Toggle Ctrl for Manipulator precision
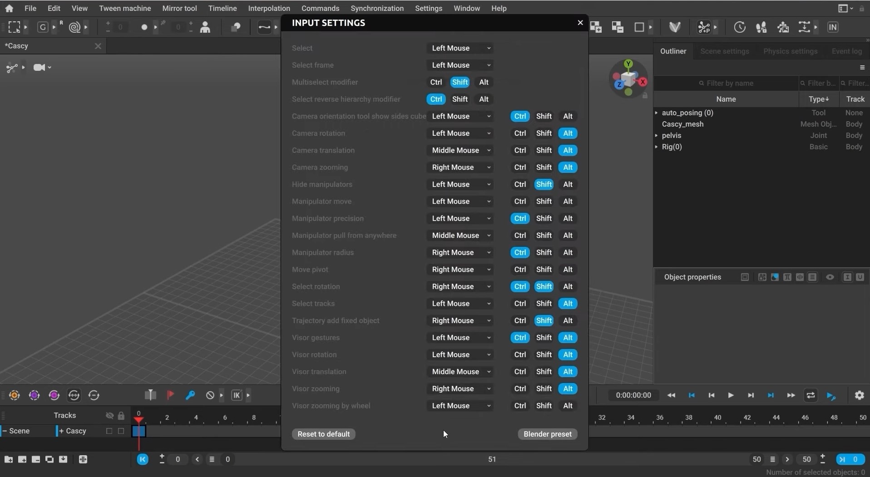 pos(520,218)
